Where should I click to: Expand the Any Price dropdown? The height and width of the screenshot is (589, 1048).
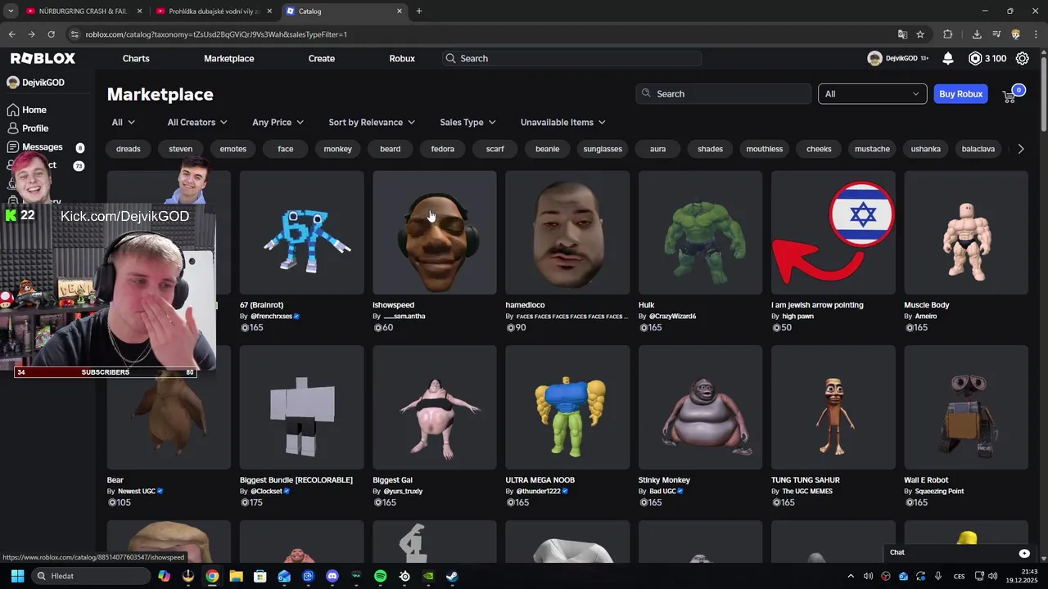point(278,122)
